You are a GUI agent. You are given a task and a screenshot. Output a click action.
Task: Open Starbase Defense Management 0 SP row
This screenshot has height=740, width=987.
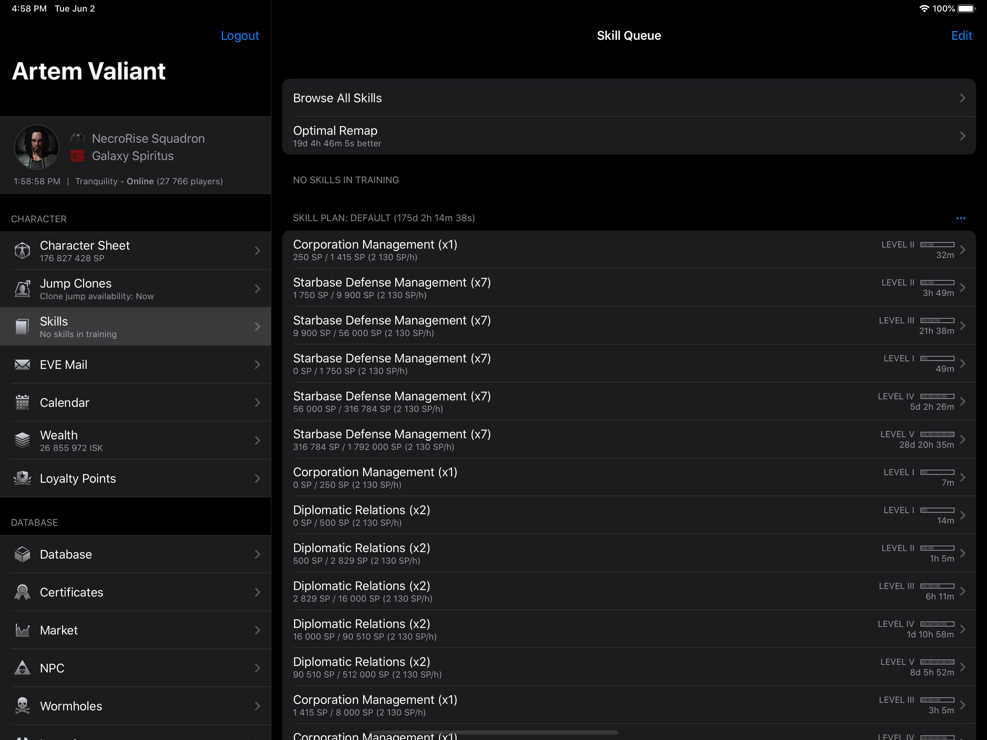[x=629, y=363]
